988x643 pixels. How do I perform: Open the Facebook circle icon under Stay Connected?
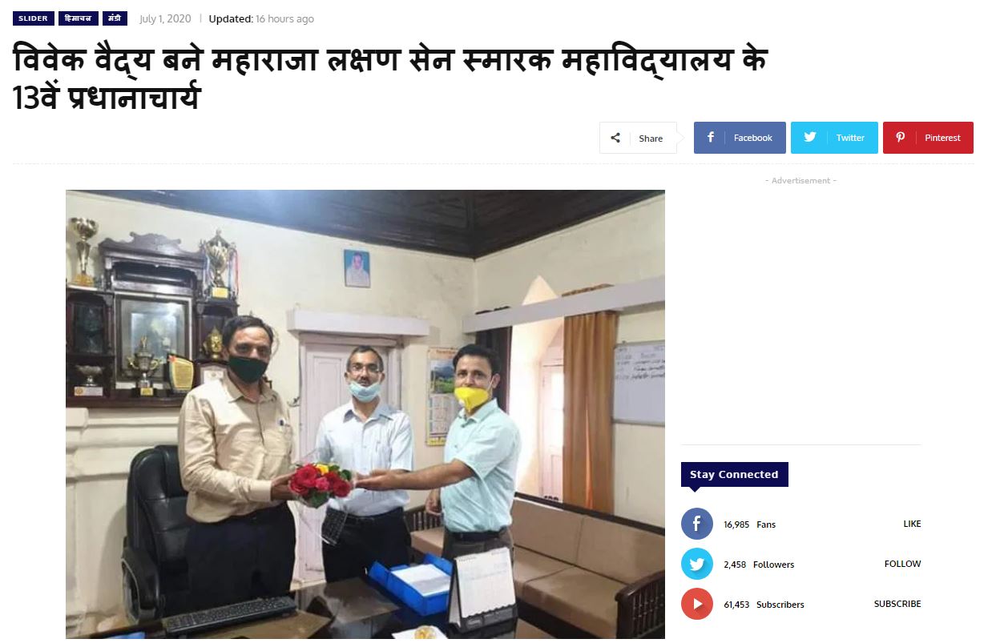[697, 524]
